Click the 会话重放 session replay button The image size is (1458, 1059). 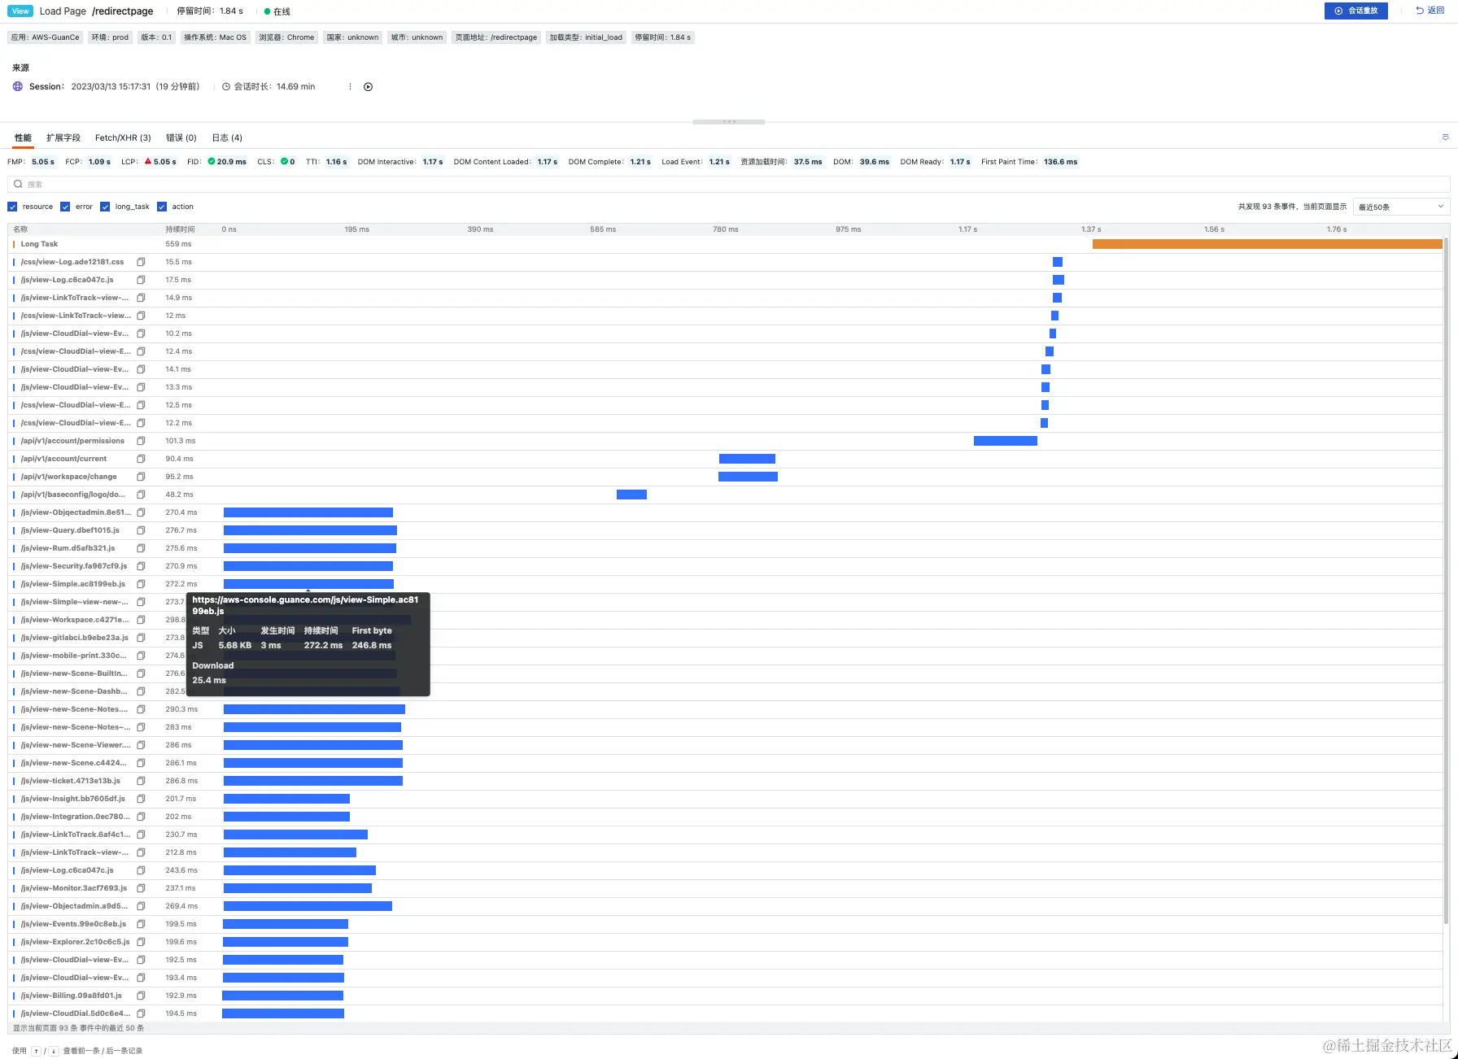tap(1355, 11)
